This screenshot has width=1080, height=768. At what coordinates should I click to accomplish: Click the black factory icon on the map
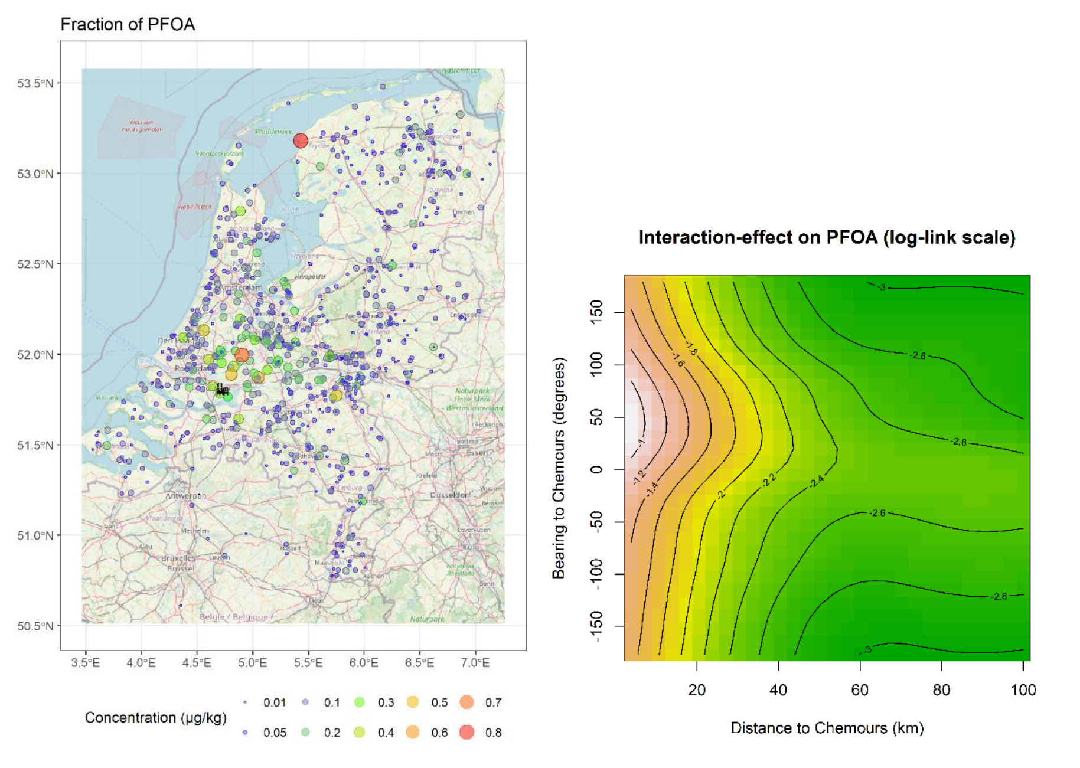(222, 389)
